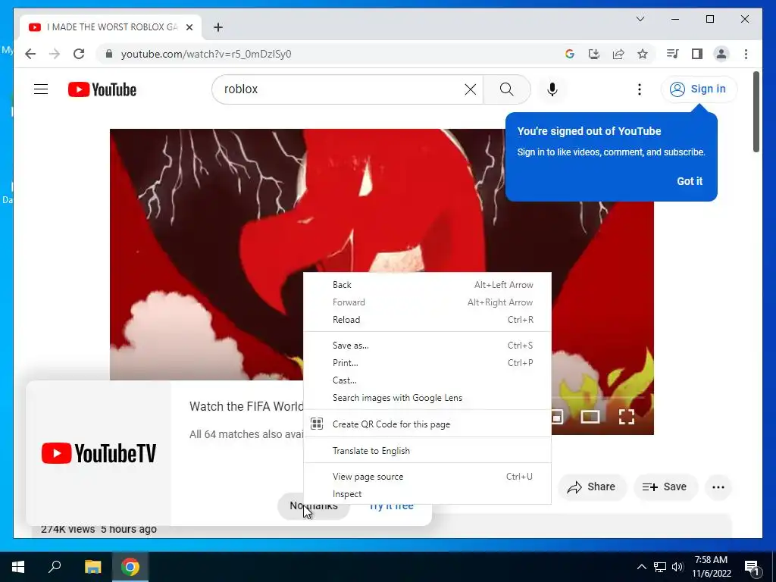Enter full screen video mode
776x582 pixels.
point(627,417)
